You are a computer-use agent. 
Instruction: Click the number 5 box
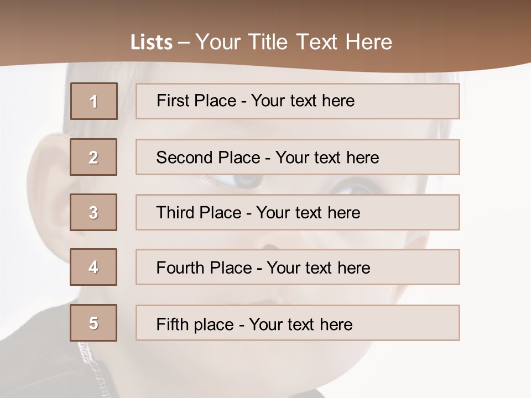pos(94,323)
